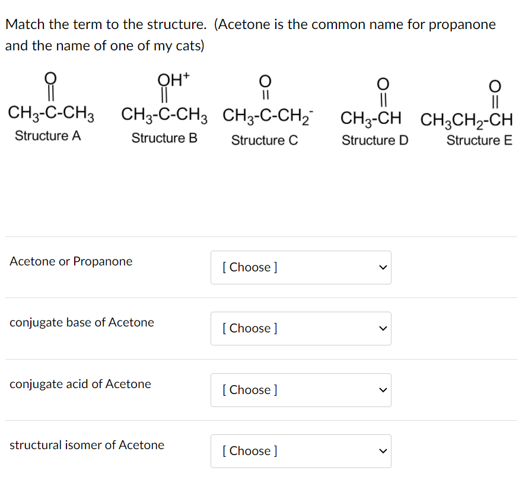522x477 pixels.
Task: Select the Structure C diagram
Action: [265, 110]
